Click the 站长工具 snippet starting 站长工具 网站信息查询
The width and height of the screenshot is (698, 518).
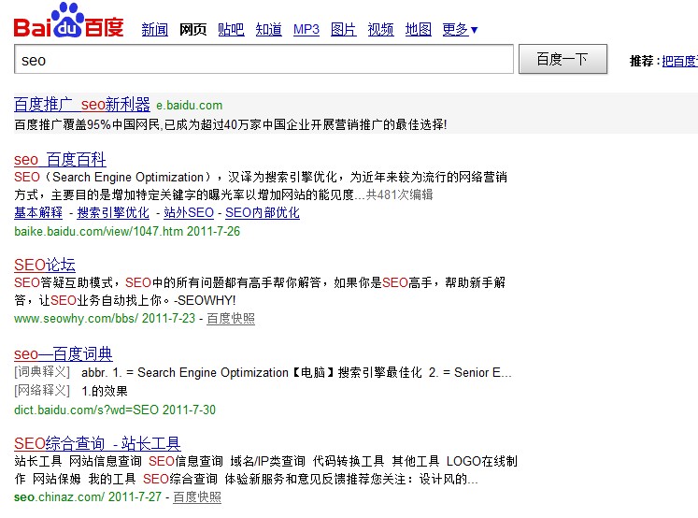coord(265,470)
